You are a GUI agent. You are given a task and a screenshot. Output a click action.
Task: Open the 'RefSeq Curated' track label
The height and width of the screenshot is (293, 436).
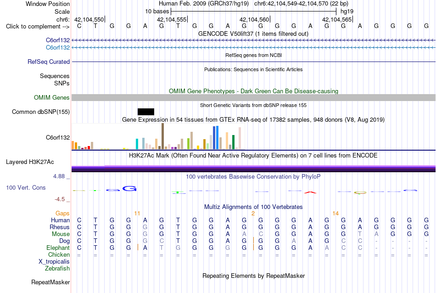[49, 62]
